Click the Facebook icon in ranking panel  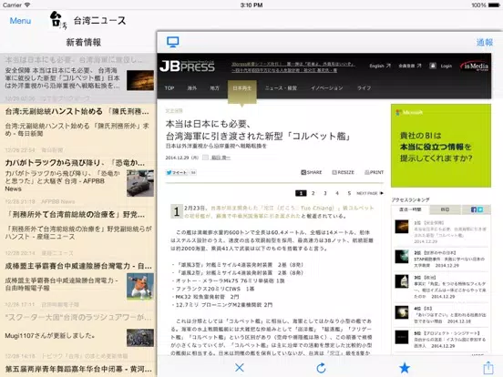tap(474, 209)
